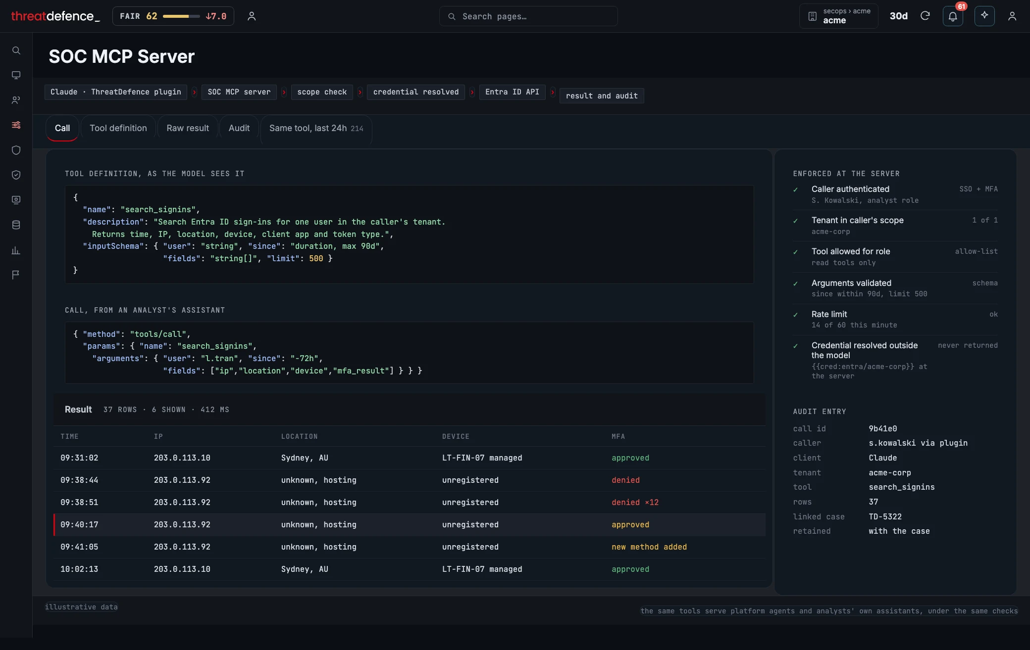This screenshot has height=650, width=1030.
Task: Click the 'denied ×12' MFA value
Action: tap(635, 503)
